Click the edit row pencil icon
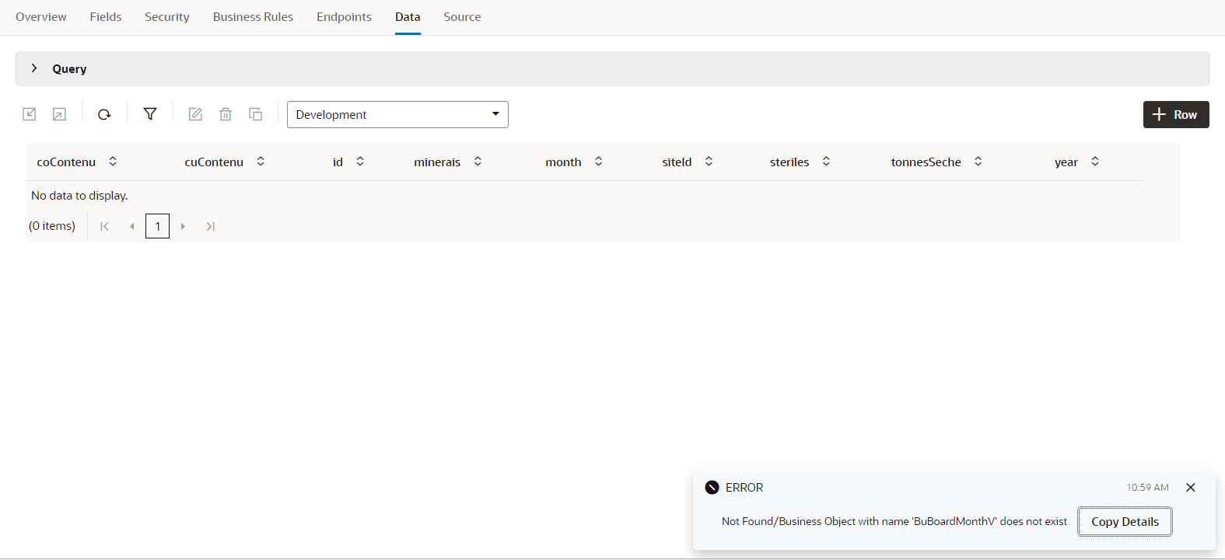The image size is (1225, 560). (x=195, y=114)
